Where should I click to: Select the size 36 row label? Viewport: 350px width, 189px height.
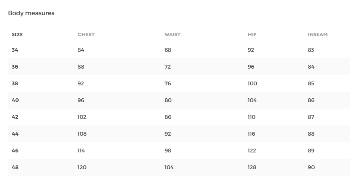[x=15, y=67]
